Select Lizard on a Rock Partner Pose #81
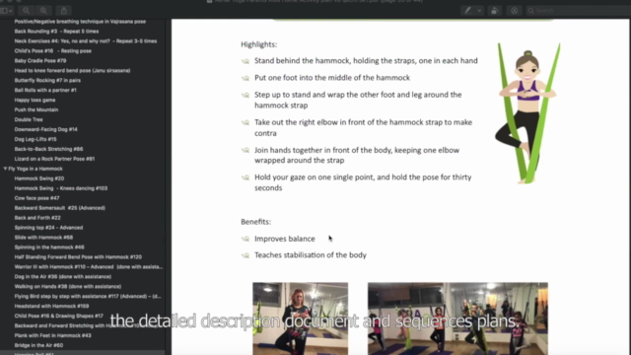This screenshot has height=355, width=631. pyautogui.click(x=55, y=159)
